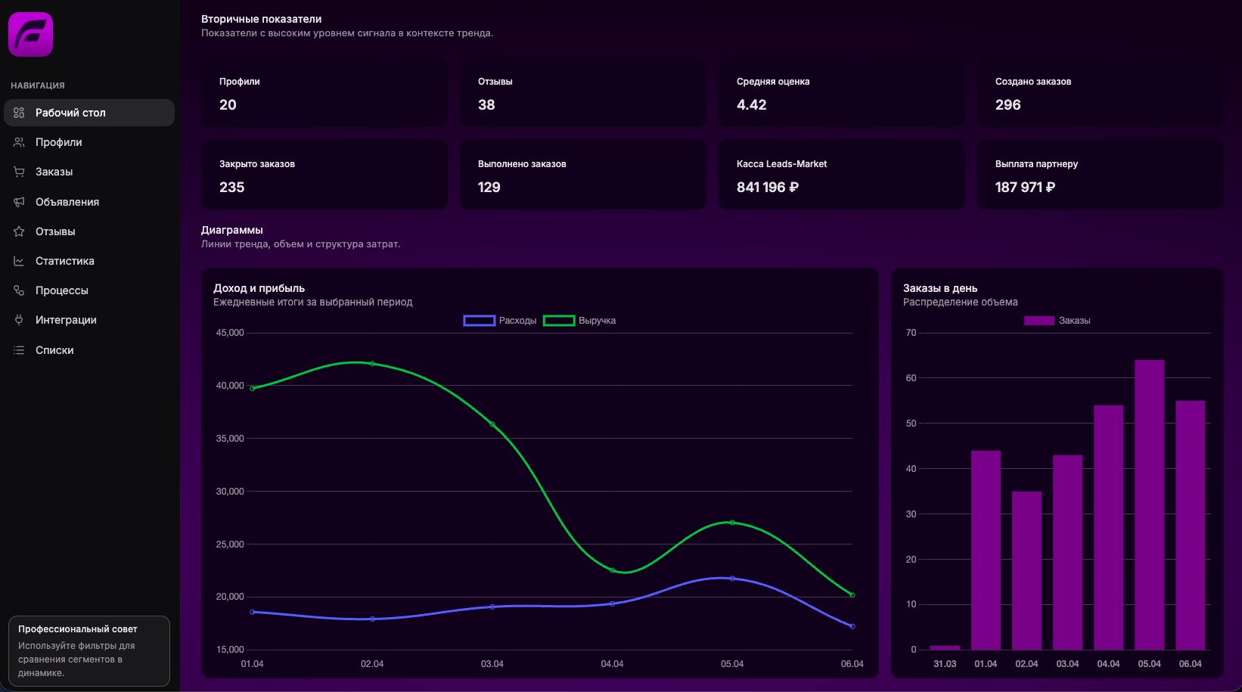Click the 06.04 bar in orders chart
Screen dimensions: 1242x692
click(1191, 525)
